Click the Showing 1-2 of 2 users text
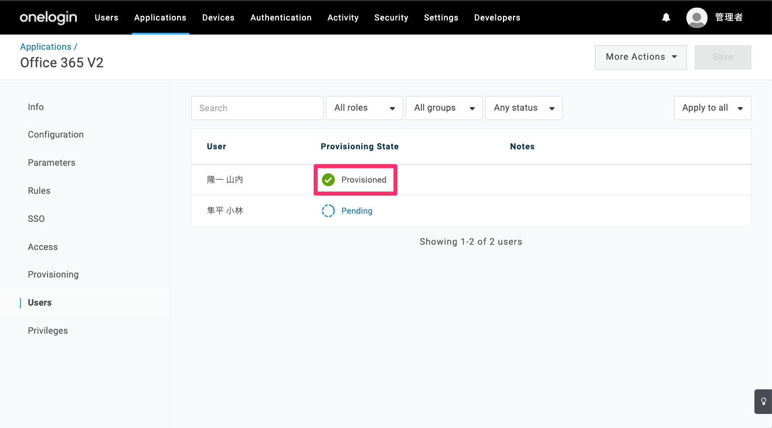This screenshot has height=428, width=772. (x=471, y=242)
